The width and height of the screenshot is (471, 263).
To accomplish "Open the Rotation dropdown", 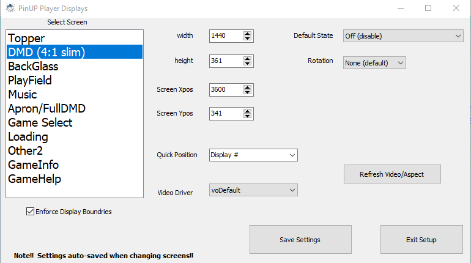I will [374, 63].
